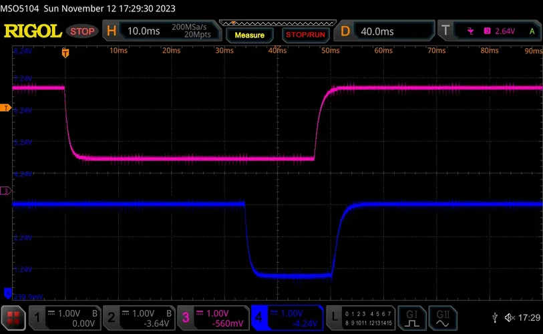Click the muted speaker sound icon

coord(510,317)
